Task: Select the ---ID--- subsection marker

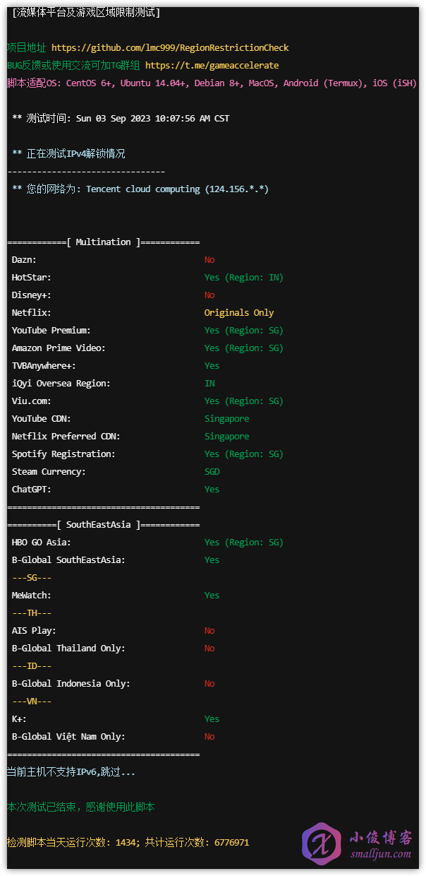Action: [x=32, y=666]
